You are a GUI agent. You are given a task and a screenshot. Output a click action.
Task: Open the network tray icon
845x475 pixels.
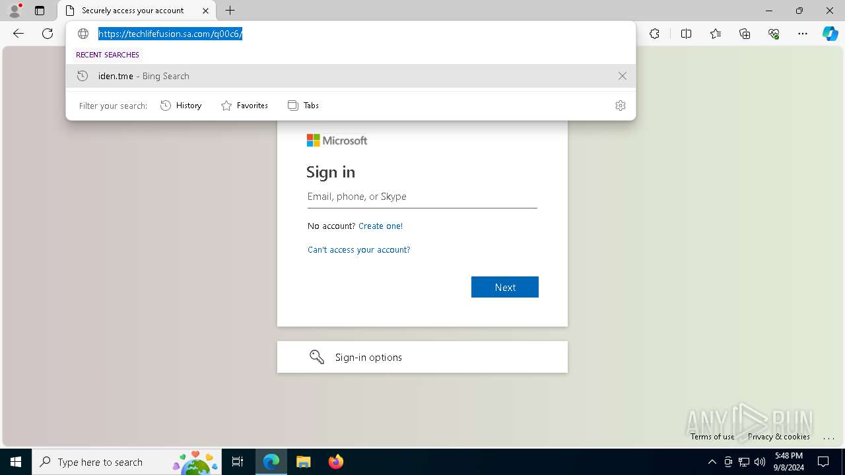(x=744, y=462)
